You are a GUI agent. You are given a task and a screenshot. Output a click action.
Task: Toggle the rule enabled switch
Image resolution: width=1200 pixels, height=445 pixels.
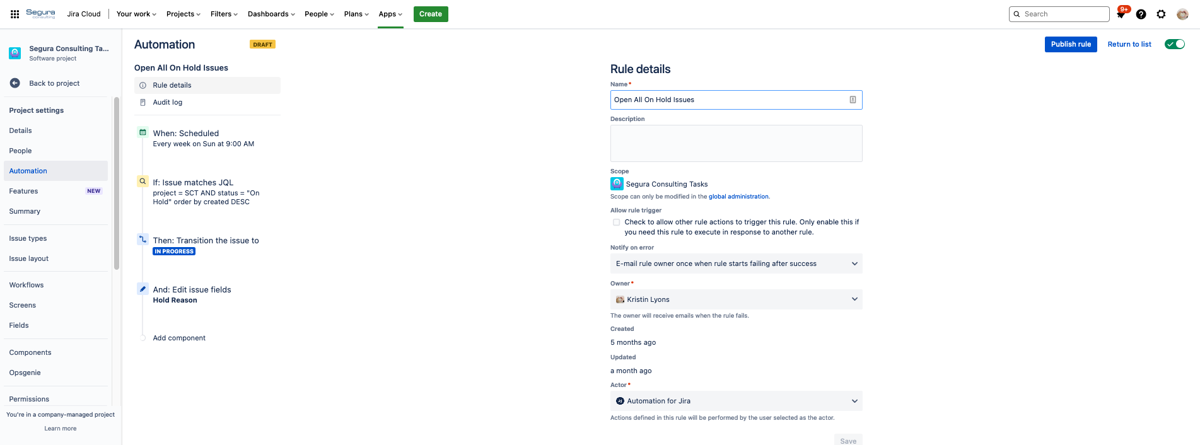click(1175, 44)
